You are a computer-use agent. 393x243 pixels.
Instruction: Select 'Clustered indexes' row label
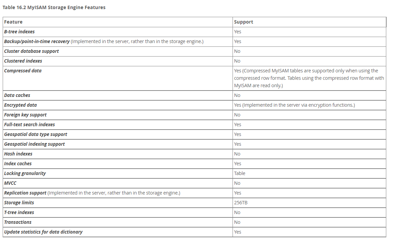23,61
